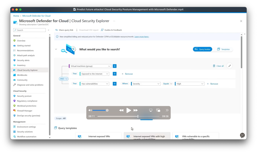The height and width of the screenshot is (153, 257).
Task: Click plus button next to Has vulnerabilities
Action: 115,84
